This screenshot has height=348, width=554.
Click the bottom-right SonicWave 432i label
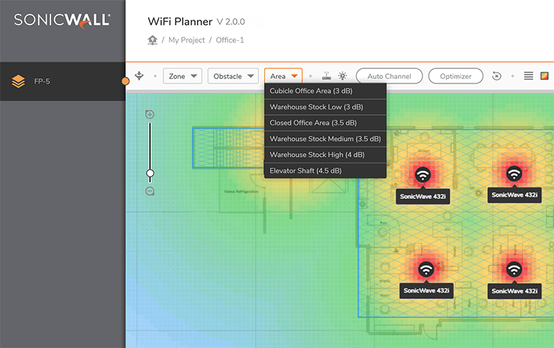[x=514, y=291]
